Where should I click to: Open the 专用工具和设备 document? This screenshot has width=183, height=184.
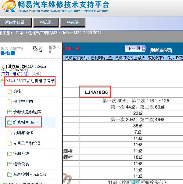point(27,143)
